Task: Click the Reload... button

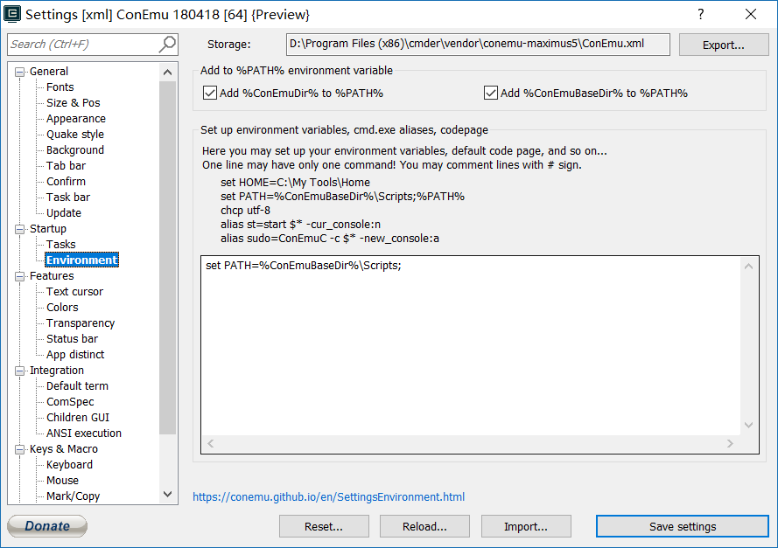Action: click(x=424, y=527)
